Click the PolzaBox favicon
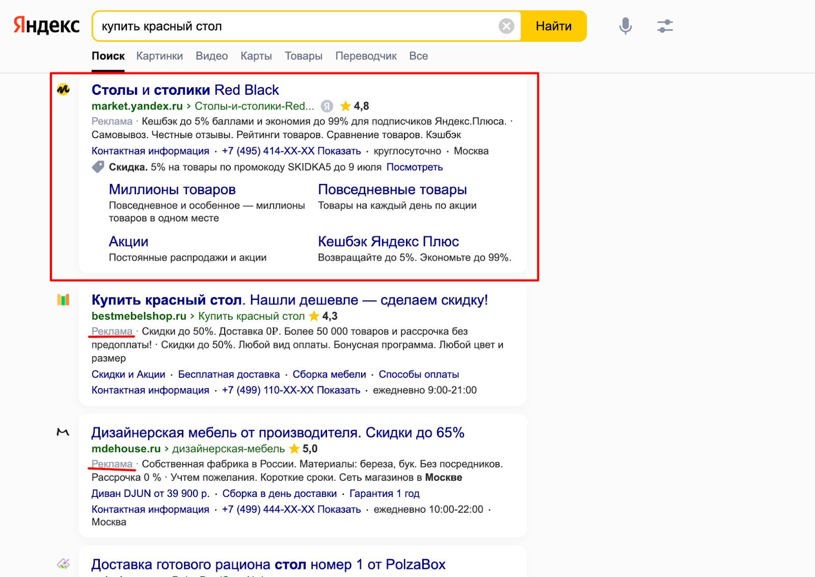815x577 pixels. (63, 564)
